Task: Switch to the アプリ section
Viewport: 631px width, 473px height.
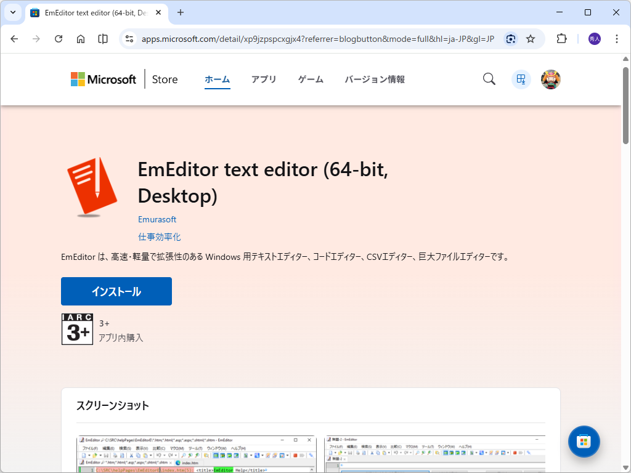Action: point(264,79)
